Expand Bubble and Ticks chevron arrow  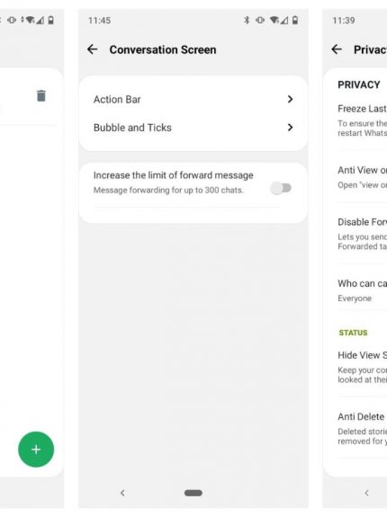290,128
